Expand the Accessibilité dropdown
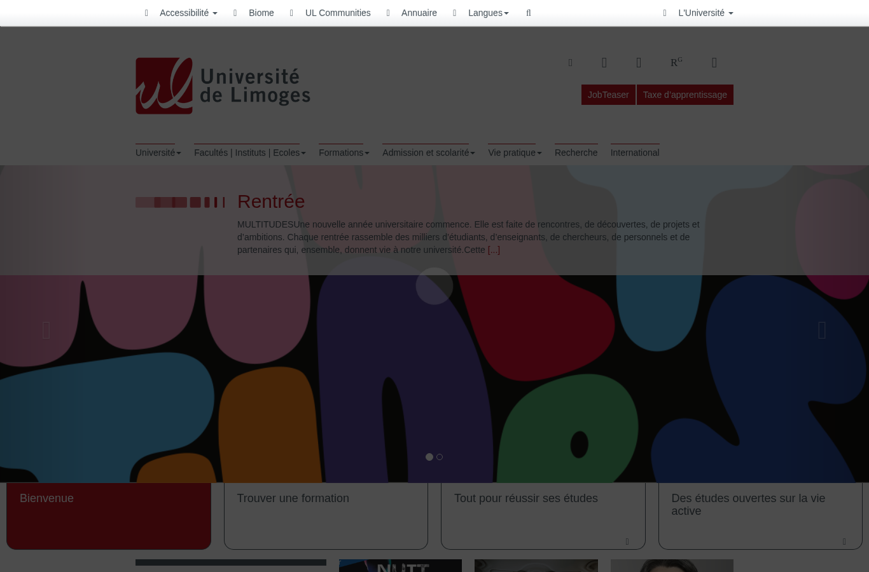The width and height of the screenshot is (869, 572). click(x=188, y=13)
